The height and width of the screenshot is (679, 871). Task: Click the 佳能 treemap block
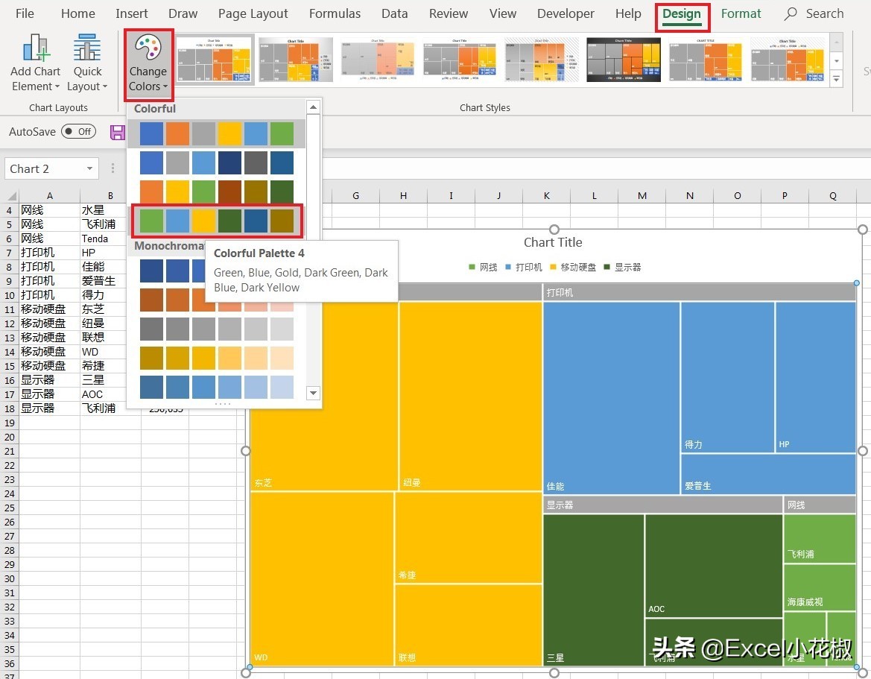[x=611, y=397]
